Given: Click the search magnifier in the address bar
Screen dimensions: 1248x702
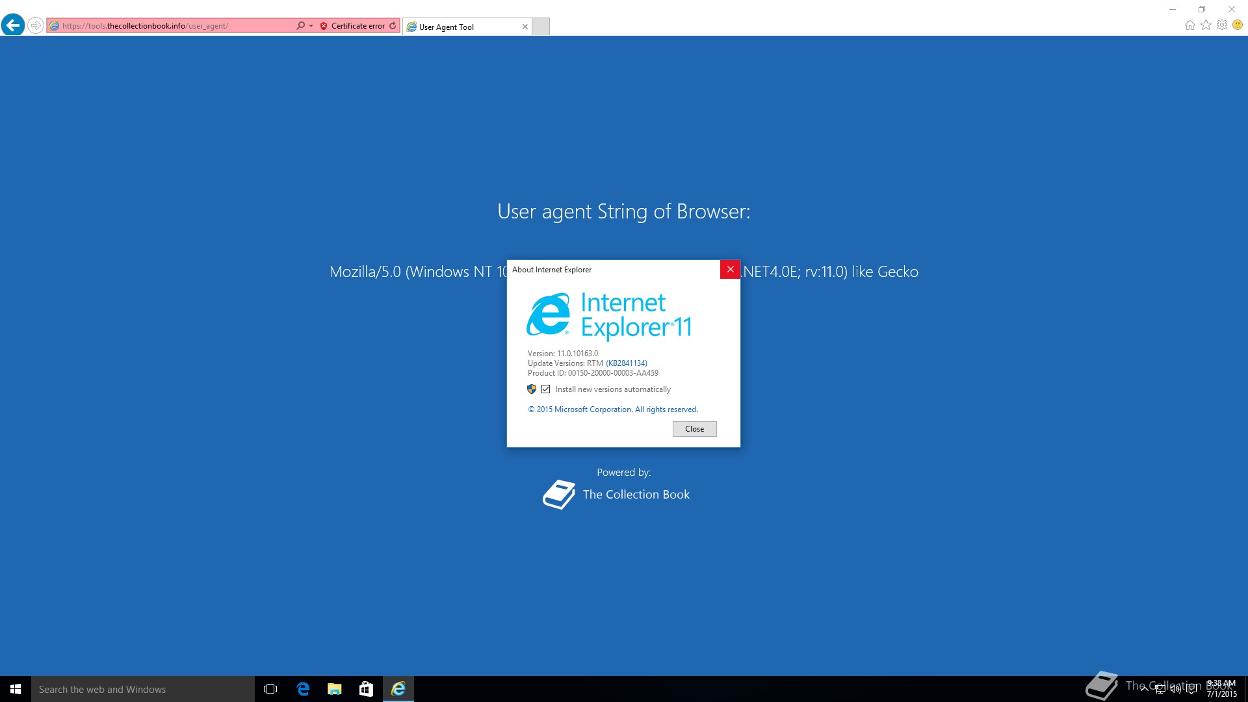Looking at the screenshot, I should 300,26.
